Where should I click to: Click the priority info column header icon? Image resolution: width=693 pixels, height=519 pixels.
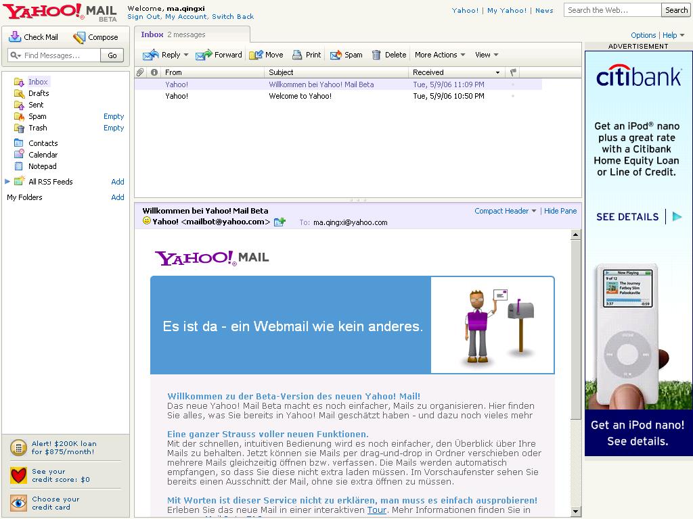point(154,72)
